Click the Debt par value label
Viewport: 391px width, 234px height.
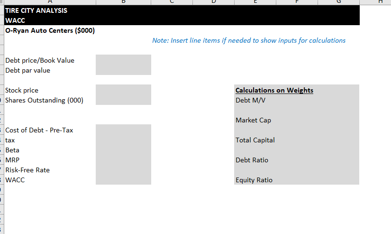click(27, 70)
